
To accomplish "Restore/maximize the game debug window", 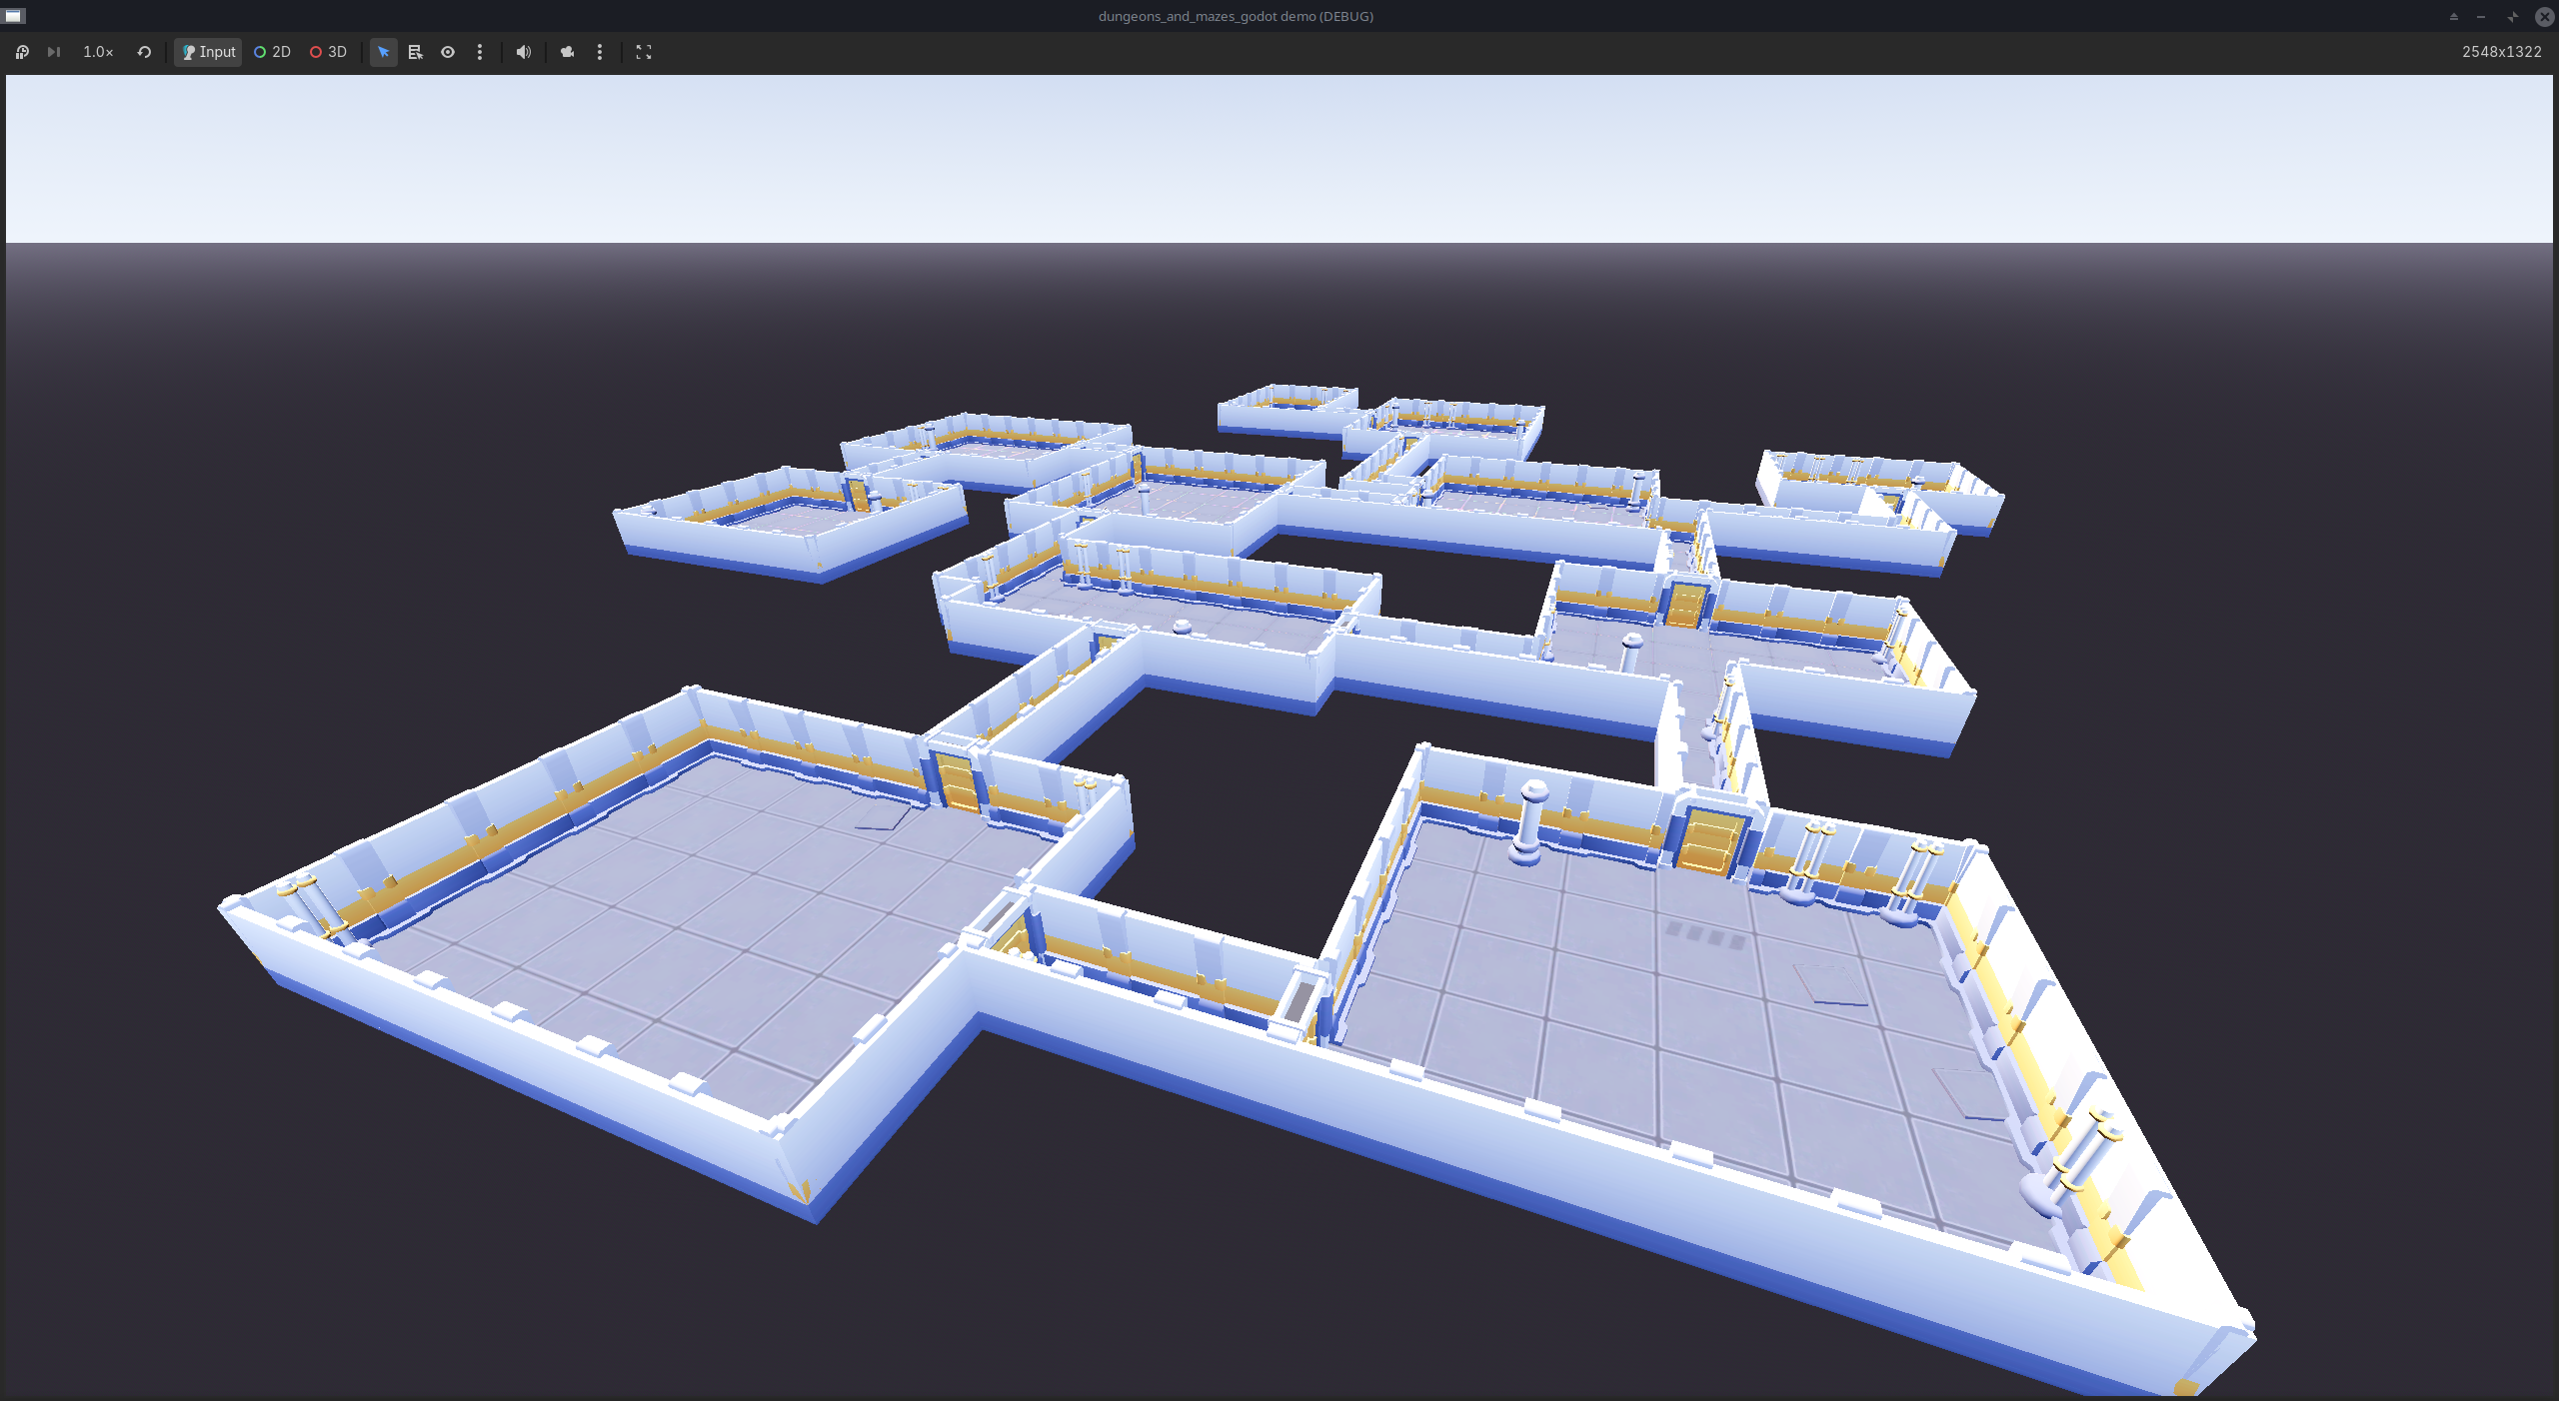I will [2512, 16].
